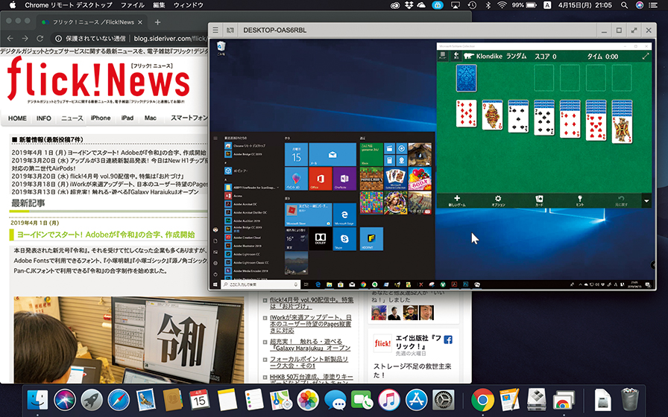Select the iPhone tab on flick!News
This screenshot has height=417, width=668.
coord(101,118)
